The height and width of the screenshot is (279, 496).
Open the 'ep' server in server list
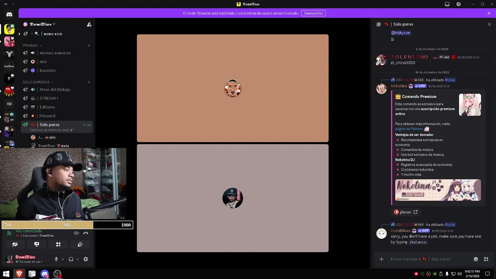9,103
